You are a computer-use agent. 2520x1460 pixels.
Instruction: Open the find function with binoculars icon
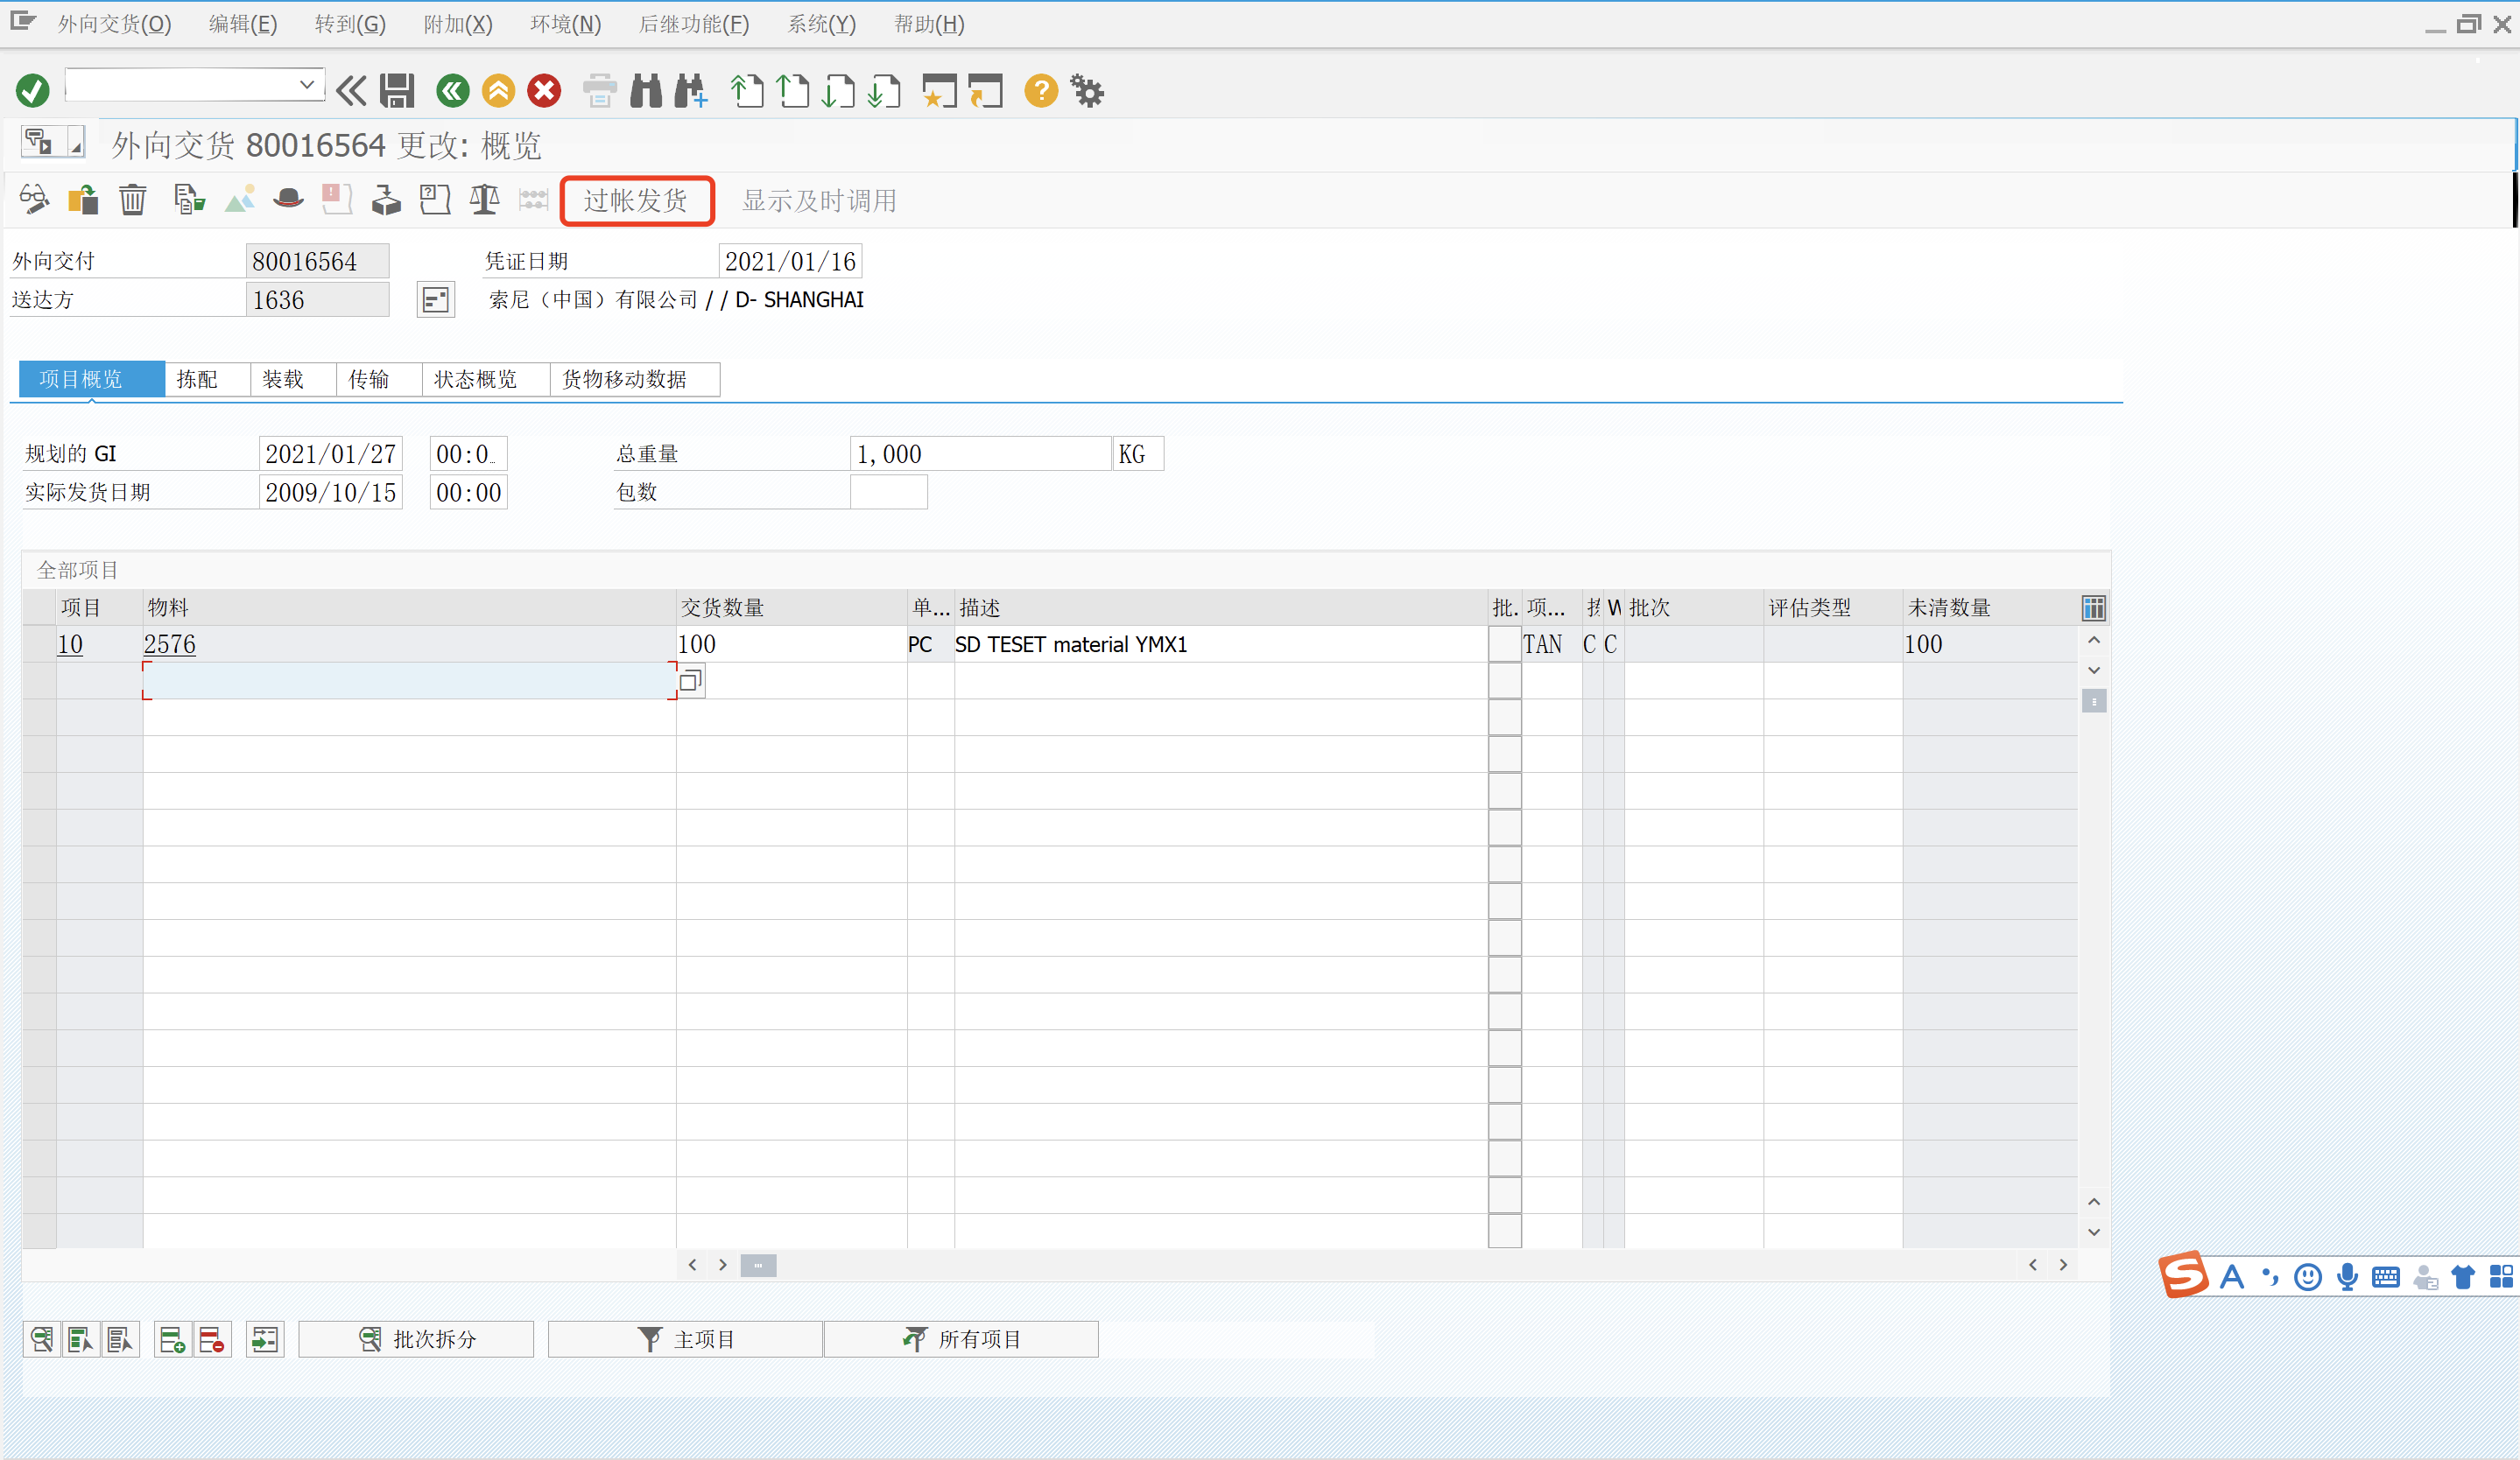(646, 90)
